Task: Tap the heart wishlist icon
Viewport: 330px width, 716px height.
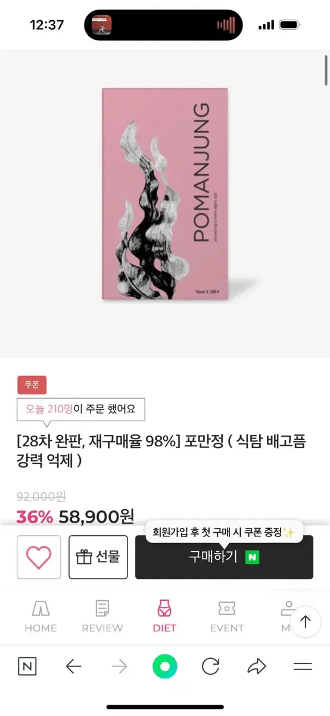Action: (39, 557)
